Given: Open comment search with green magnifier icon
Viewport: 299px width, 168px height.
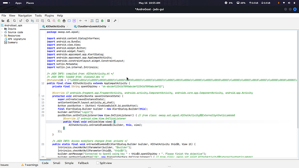Looking at the screenshot, I should [x=59, y=21].
